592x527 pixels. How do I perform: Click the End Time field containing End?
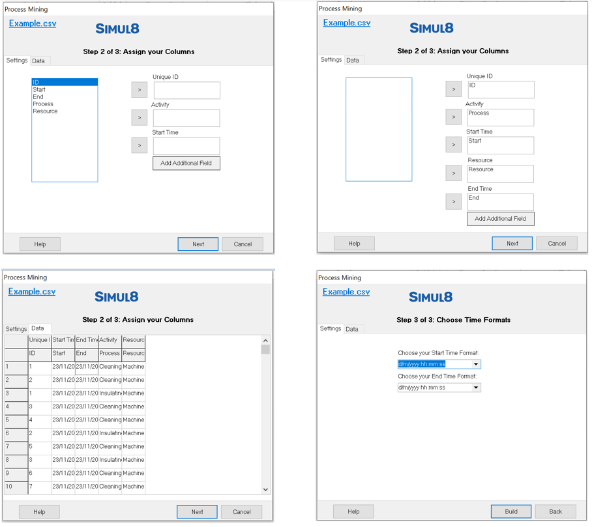500,201
